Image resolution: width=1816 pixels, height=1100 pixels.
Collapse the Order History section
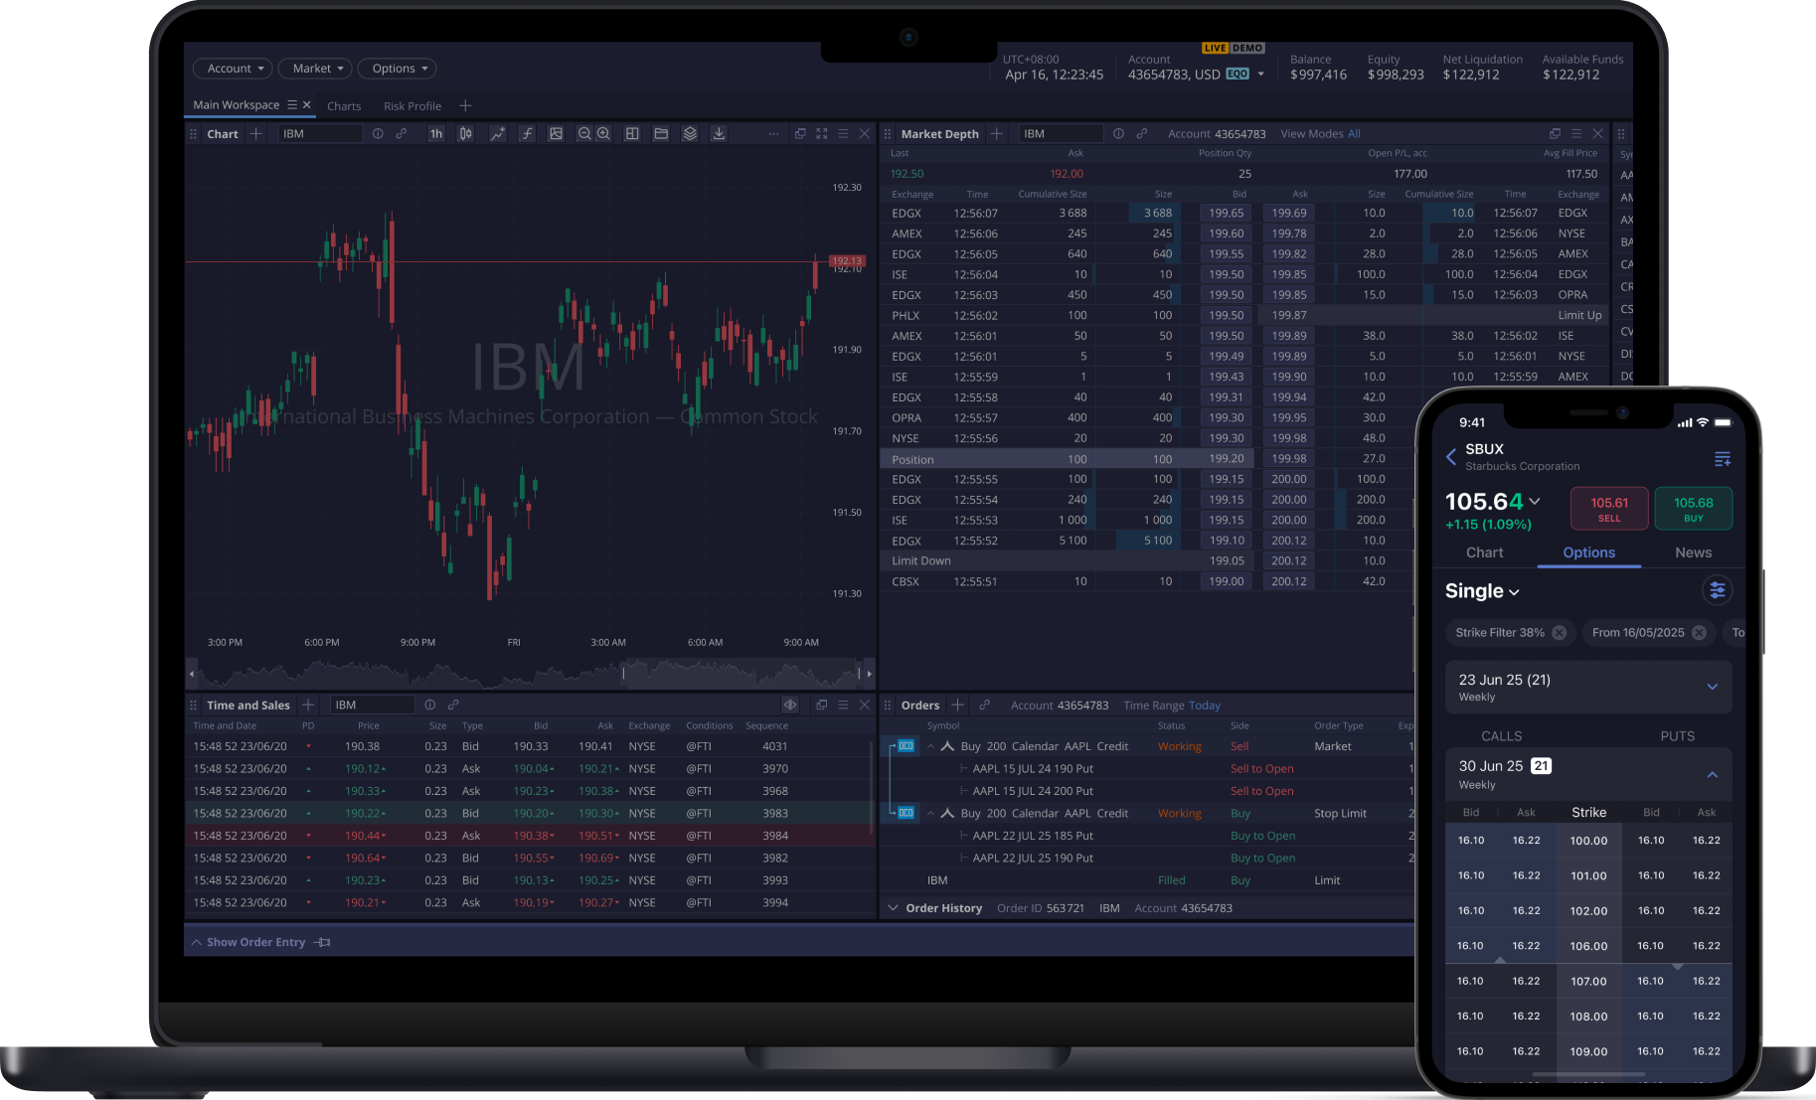(893, 908)
